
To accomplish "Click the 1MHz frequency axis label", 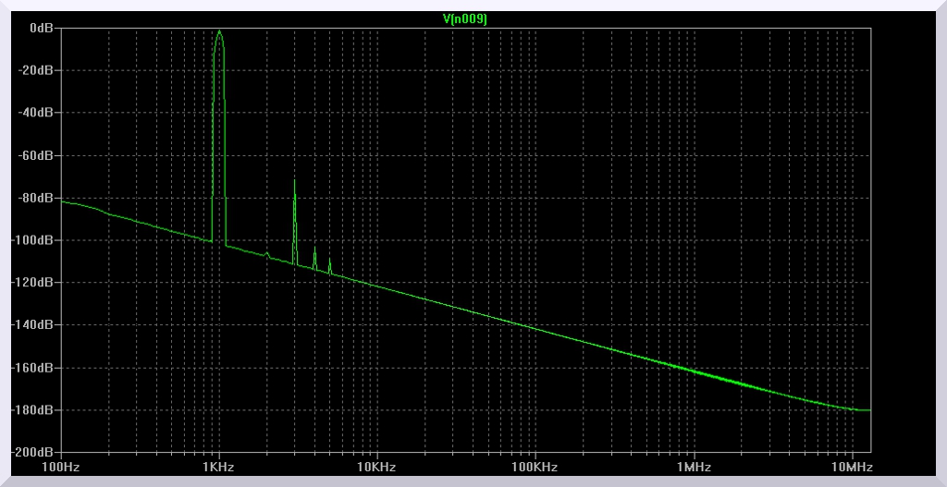I will tap(693, 468).
